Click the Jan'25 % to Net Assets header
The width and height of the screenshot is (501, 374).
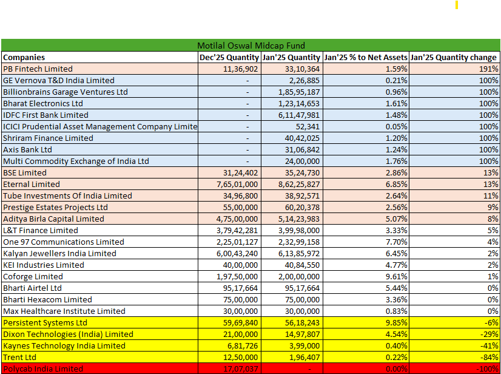(x=366, y=57)
